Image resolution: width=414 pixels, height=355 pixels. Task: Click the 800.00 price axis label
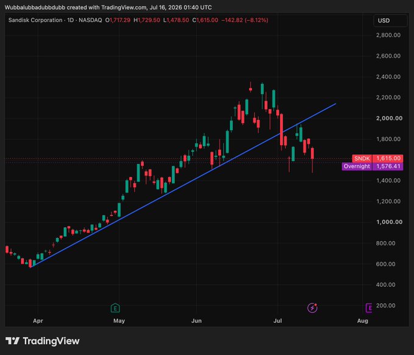click(385, 243)
